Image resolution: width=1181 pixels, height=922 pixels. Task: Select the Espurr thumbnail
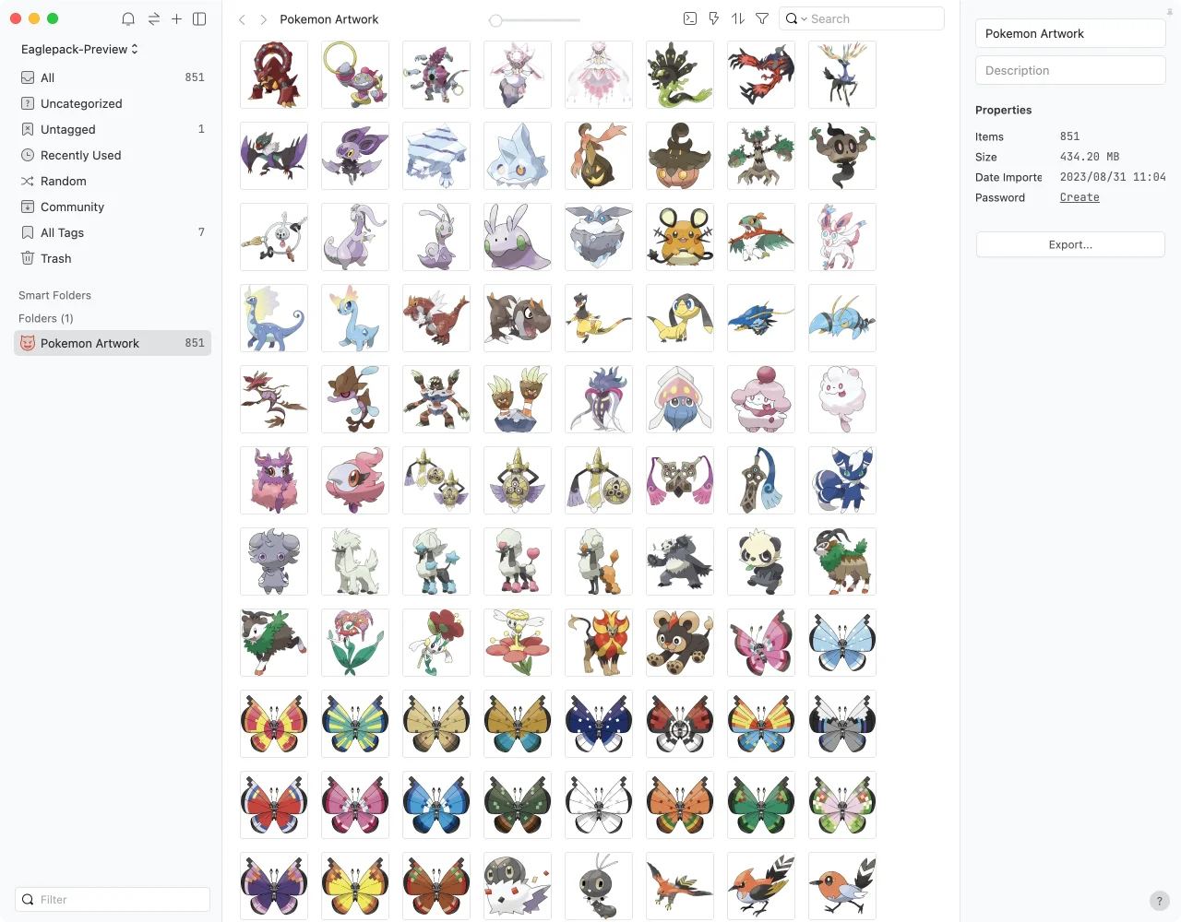(x=274, y=561)
